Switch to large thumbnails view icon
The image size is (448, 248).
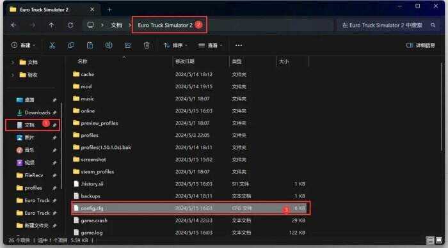coord(439,240)
